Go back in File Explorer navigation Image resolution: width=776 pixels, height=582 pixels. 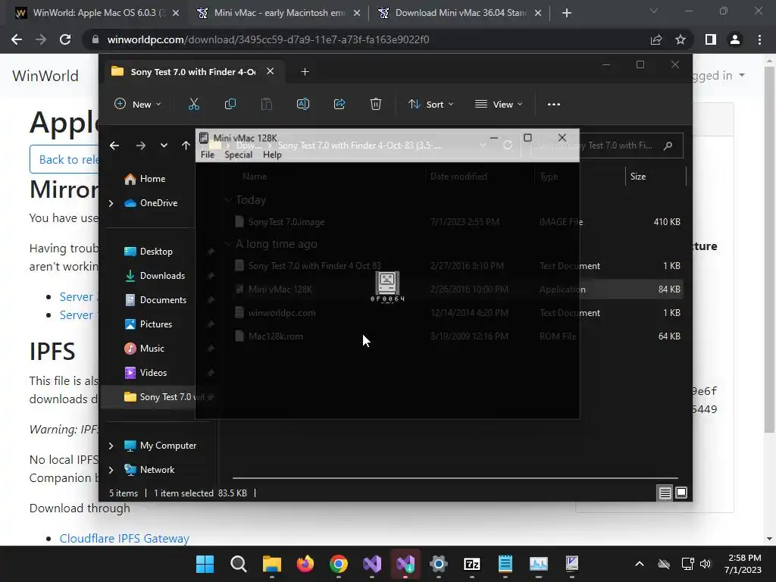(114, 145)
